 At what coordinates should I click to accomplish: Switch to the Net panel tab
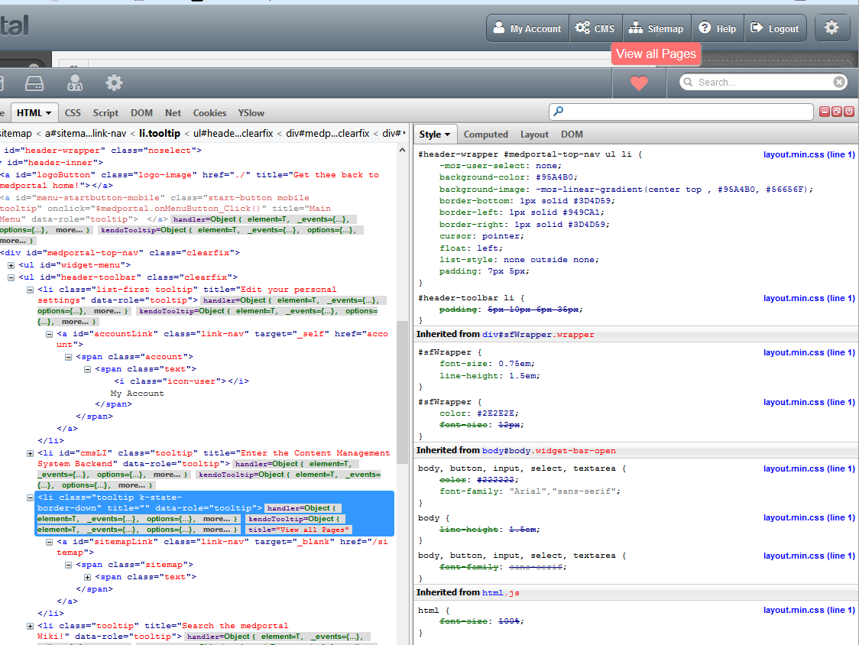pos(173,112)
